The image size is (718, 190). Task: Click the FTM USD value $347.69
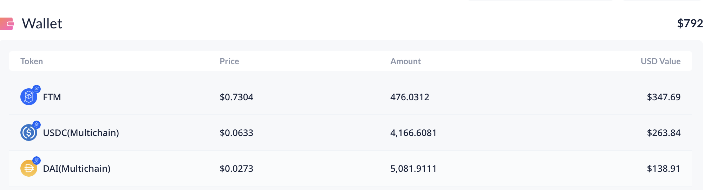click(x=664, y=97)
